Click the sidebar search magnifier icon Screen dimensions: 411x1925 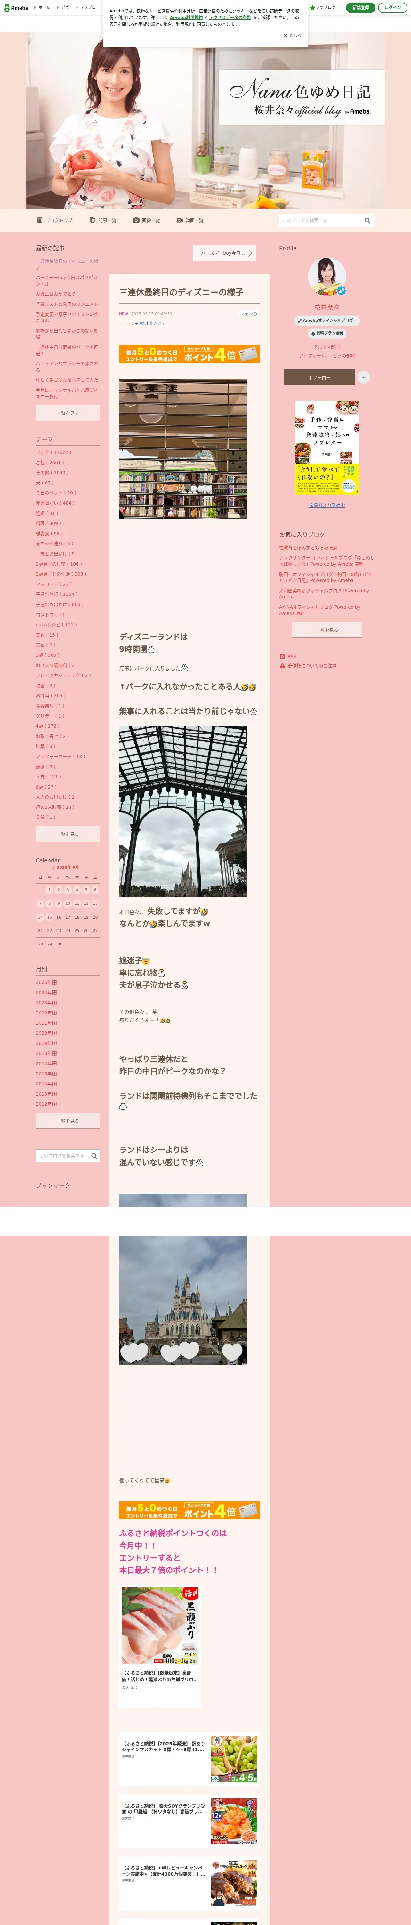94,1155
